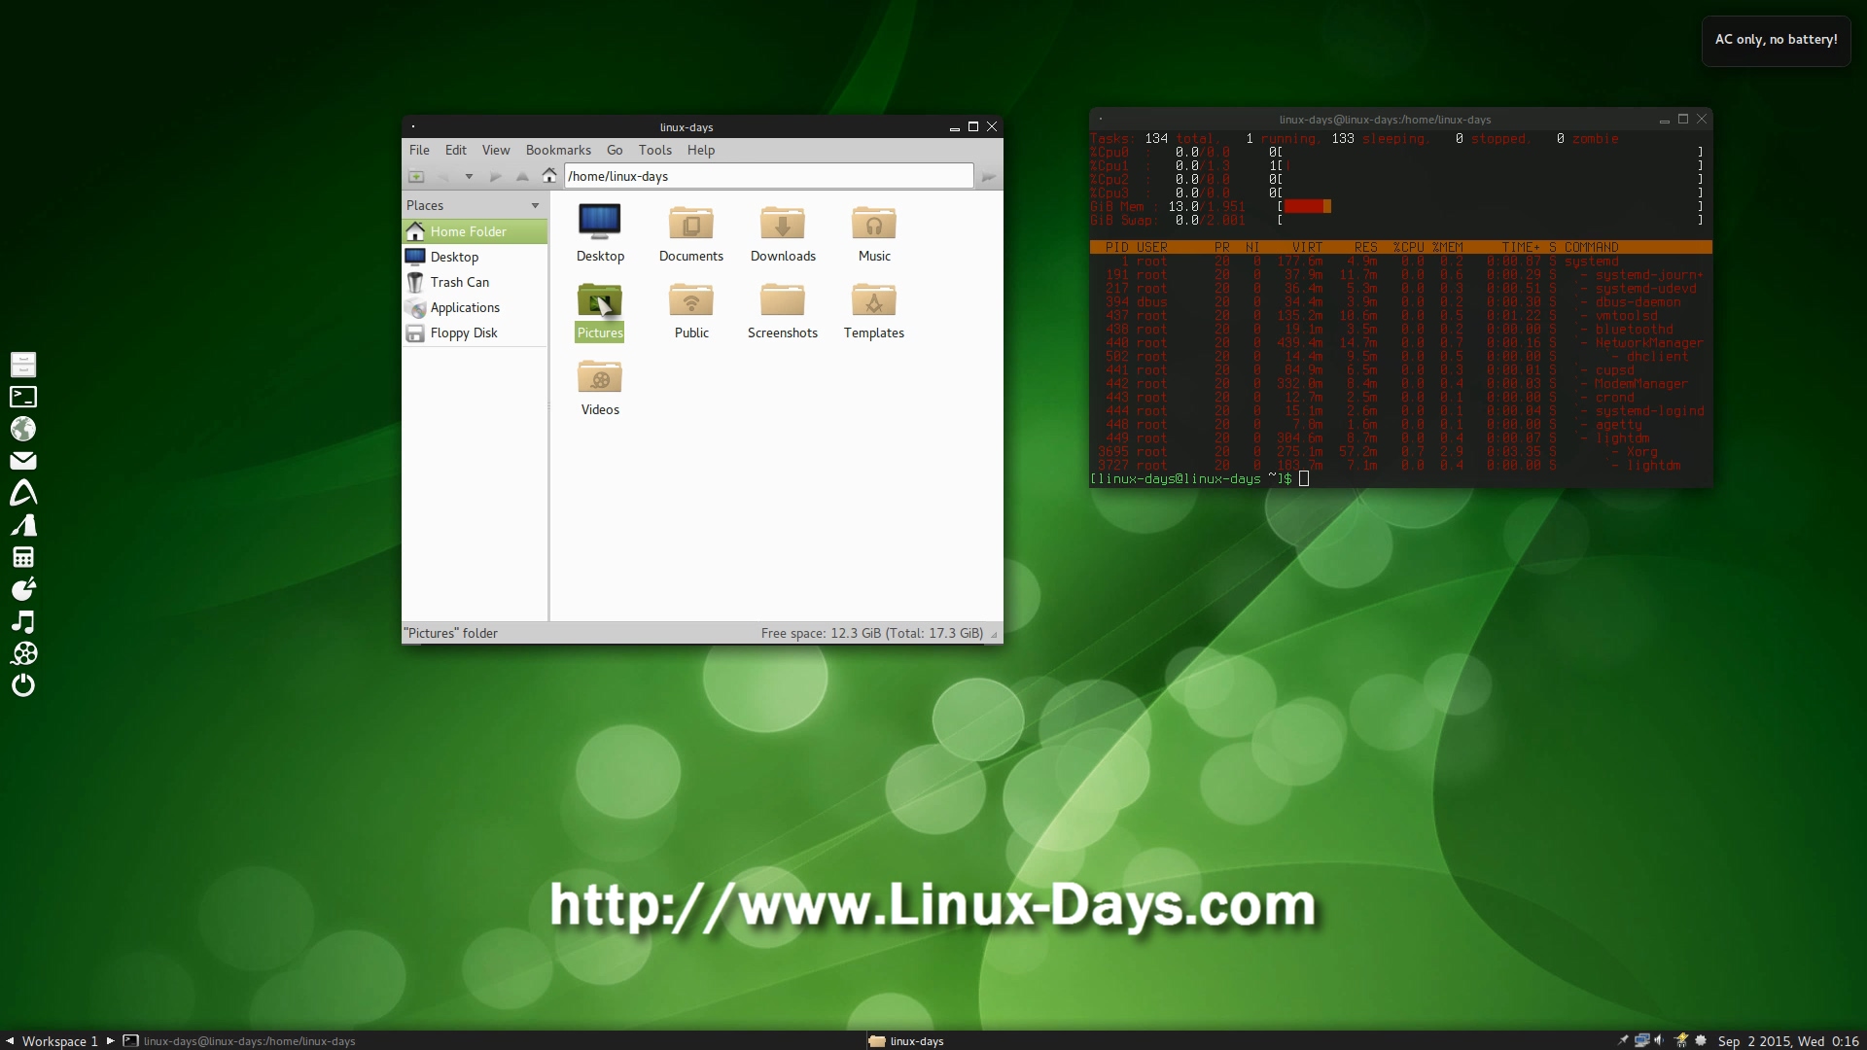
Task: Open the history dropdown arrow in the toolbar
Action: (x=469, y=176)
